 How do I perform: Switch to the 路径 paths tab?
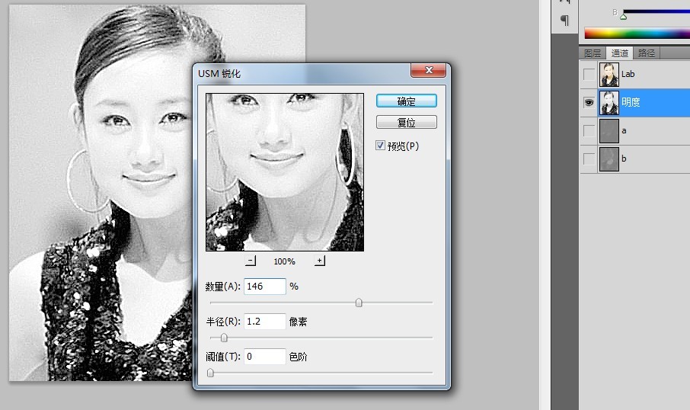(647, 53)
